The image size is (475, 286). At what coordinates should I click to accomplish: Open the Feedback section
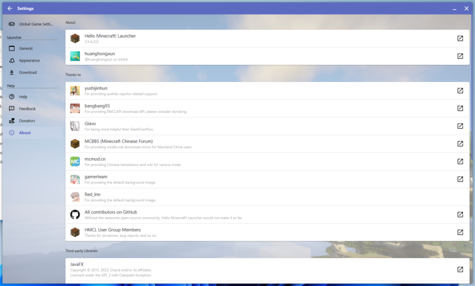(27, 109)
